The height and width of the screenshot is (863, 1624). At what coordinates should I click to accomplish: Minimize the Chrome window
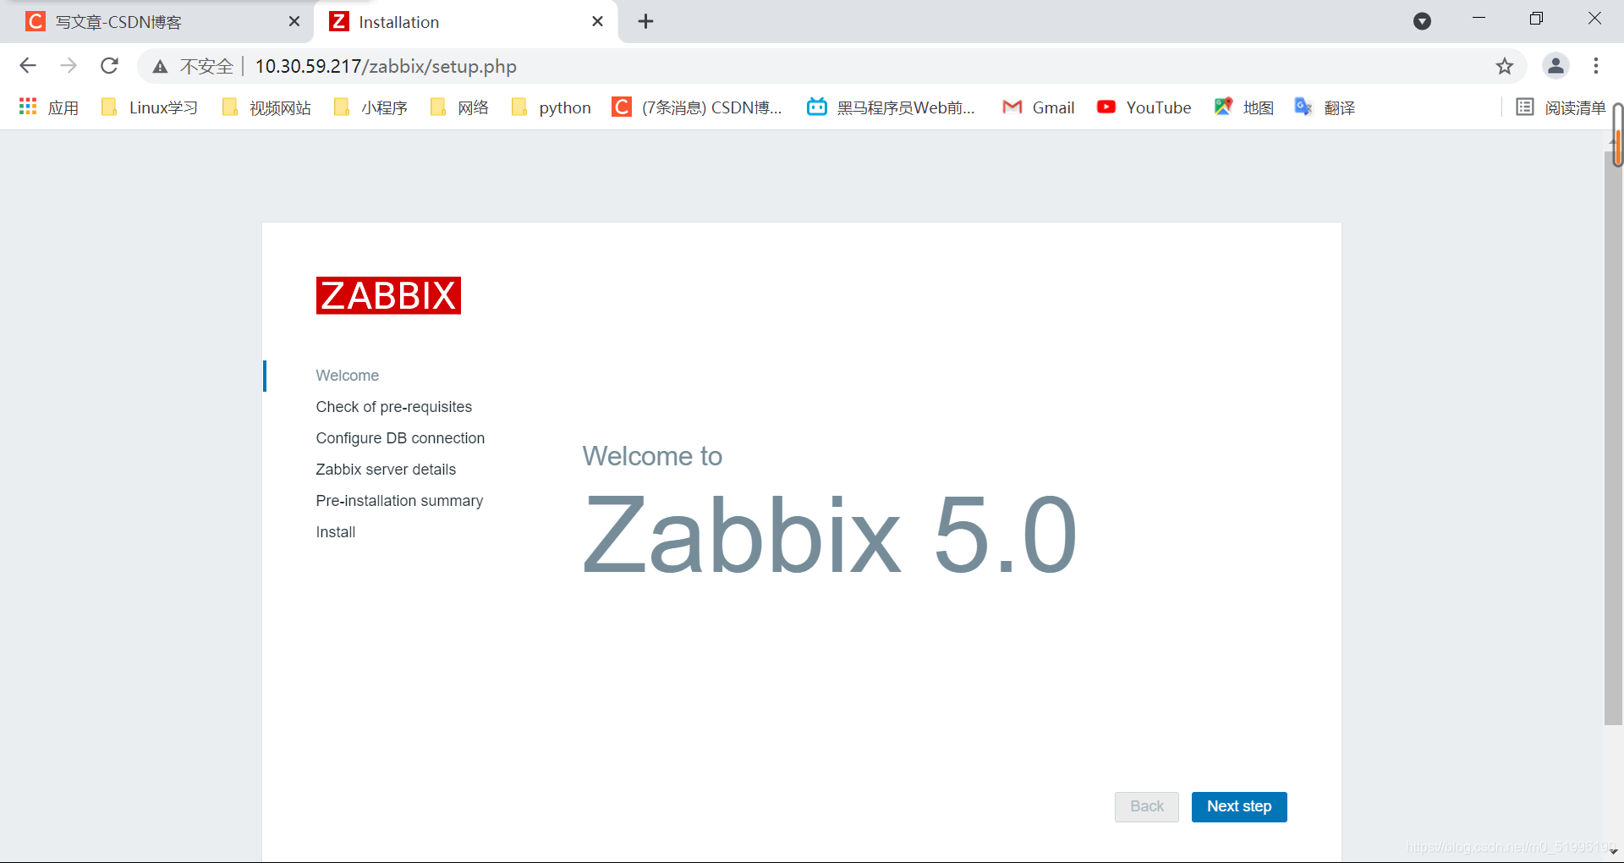(x=1479, y=19)
